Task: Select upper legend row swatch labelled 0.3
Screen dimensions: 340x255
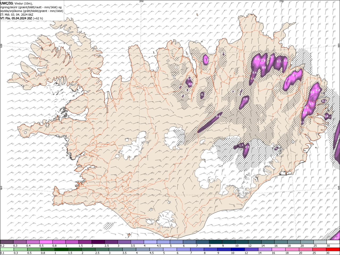Action: (20, 242)
